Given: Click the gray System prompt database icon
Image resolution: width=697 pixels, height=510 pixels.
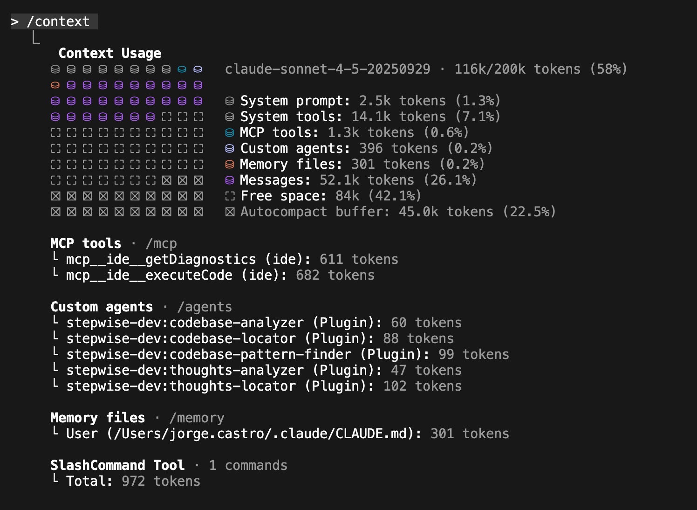Looking at the screenshot, I should pyautogui.click(x=229, y=100).
